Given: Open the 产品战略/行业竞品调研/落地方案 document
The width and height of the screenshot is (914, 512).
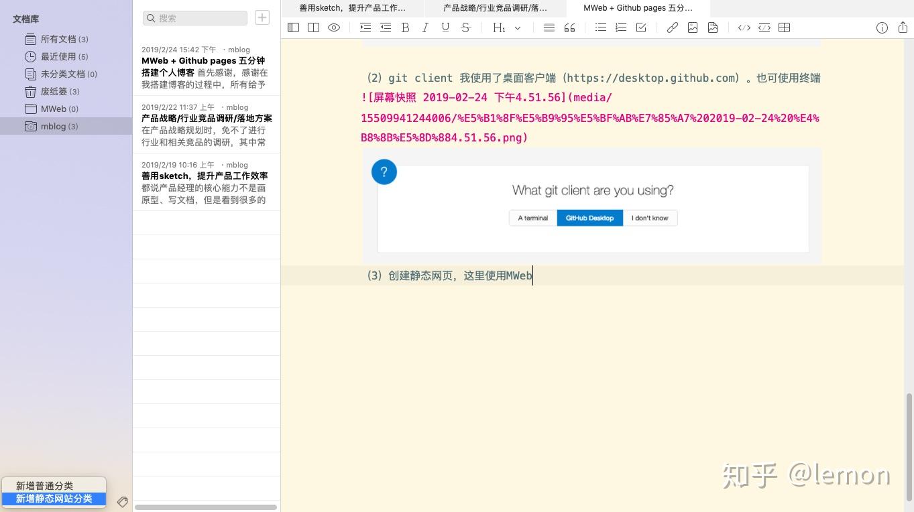Looking at the screenshot, I should 207,125.
